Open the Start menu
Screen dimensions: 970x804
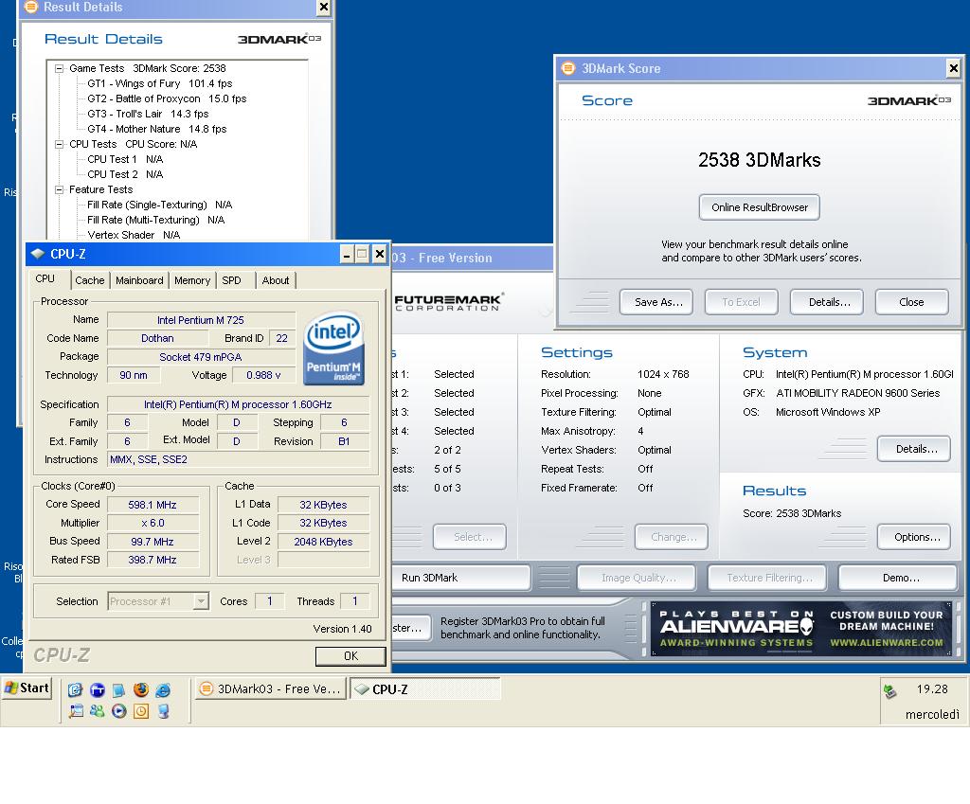(x=27, y=688)
